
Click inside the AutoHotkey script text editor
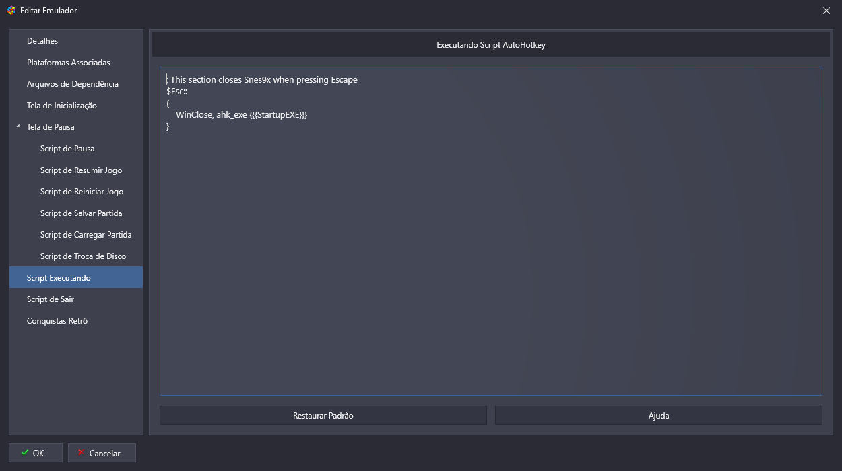490,256
